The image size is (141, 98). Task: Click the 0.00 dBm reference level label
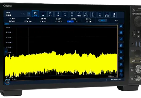(9, 27)
